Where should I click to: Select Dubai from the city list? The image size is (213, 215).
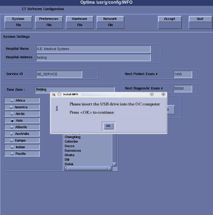point(69,164)
